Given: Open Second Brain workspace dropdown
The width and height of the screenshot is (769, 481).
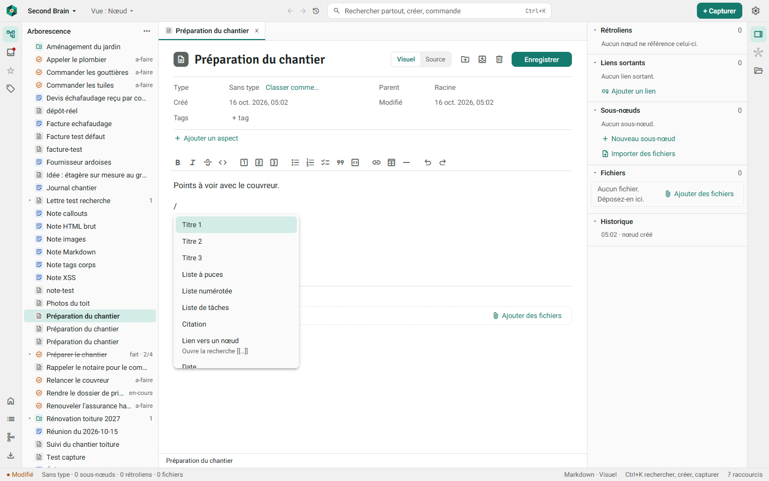Looking at the screenshot, I should (x=52, y=11).
